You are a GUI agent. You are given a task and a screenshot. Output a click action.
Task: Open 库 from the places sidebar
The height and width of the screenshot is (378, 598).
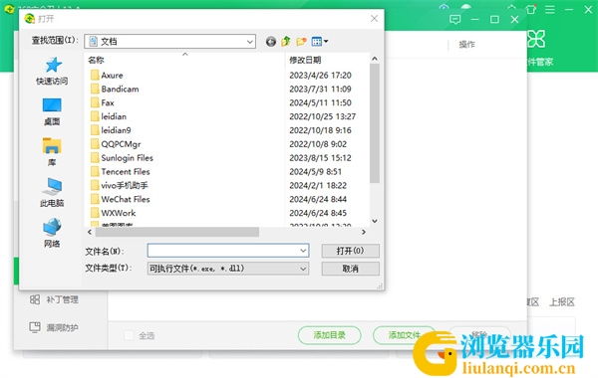[x=52, y=152]
